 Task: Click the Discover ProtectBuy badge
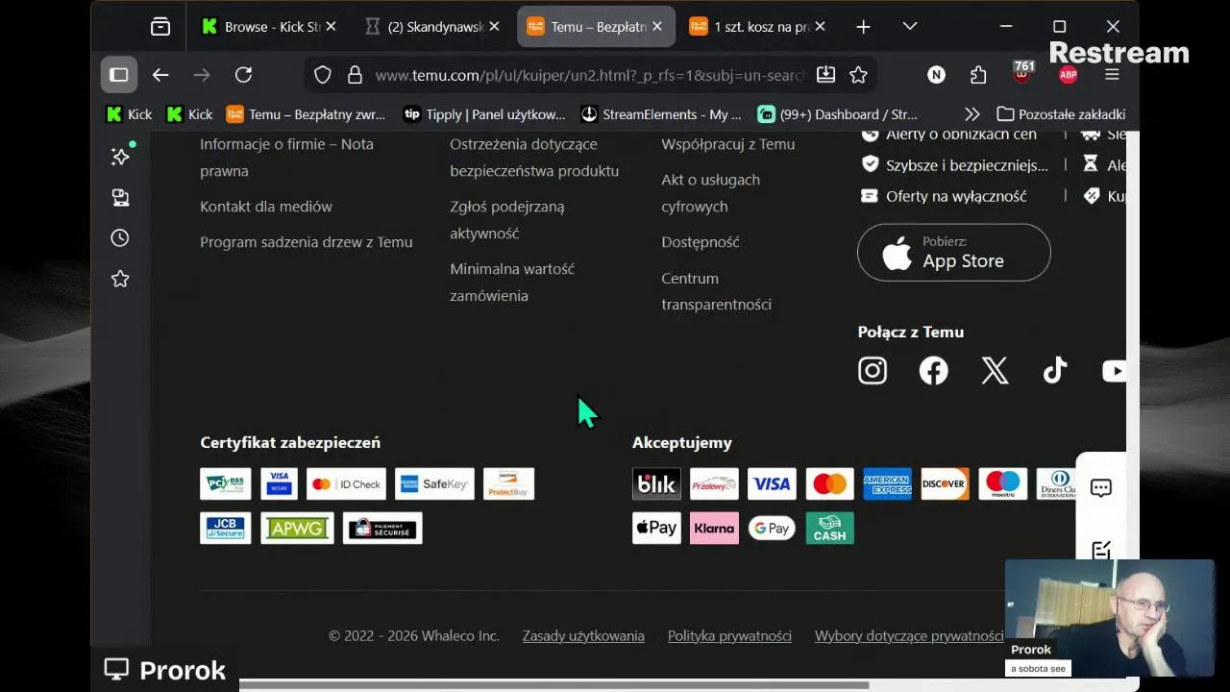pos(508,484)
